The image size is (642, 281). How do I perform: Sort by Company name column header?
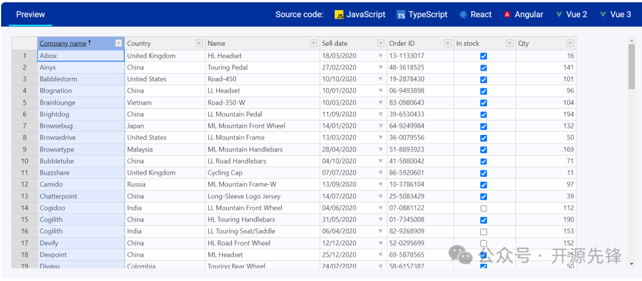pyautogui.click(x=63, y=43)
